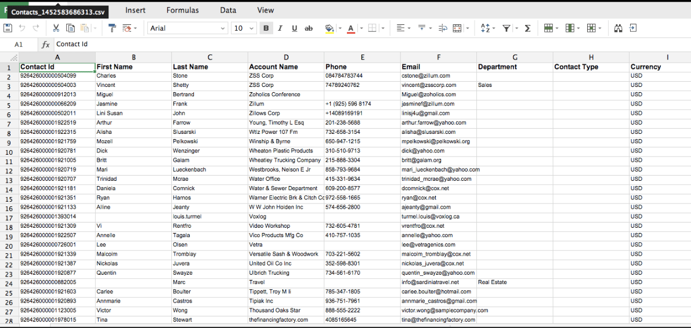Click column header D

[x=285, y=57]
